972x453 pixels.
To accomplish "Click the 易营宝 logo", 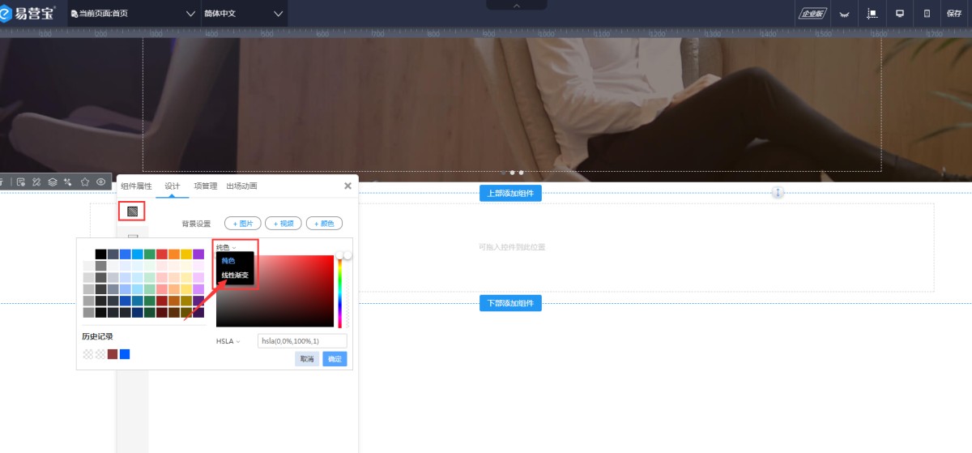I will point(28,13).
